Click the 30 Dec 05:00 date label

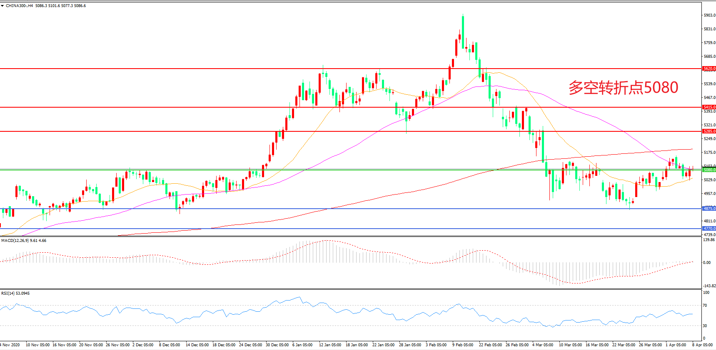(x=277, y=345)
